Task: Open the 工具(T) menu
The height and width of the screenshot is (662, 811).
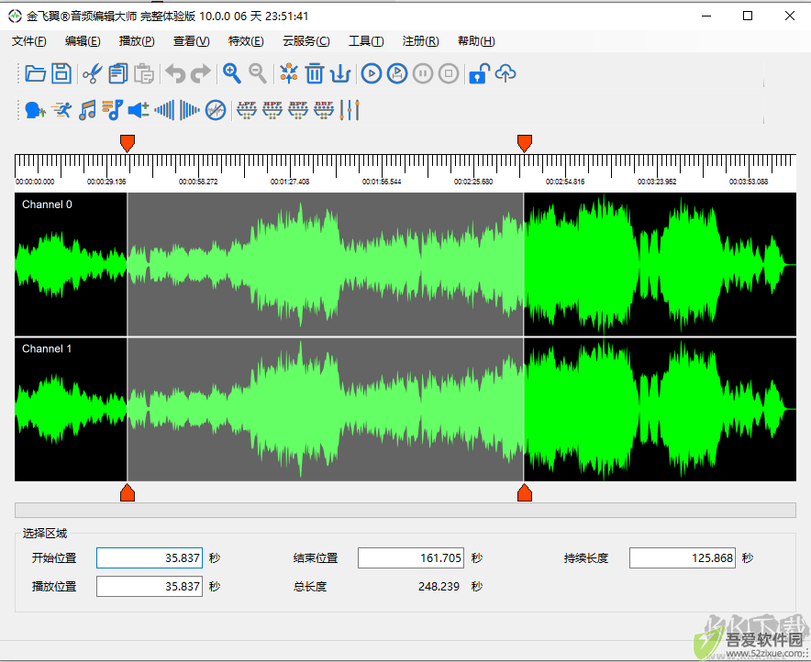Action: 366,41
